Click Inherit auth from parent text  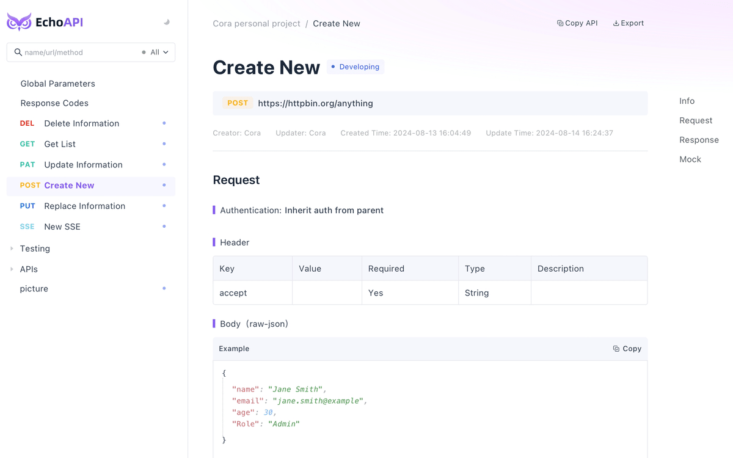tap(334, 210)
